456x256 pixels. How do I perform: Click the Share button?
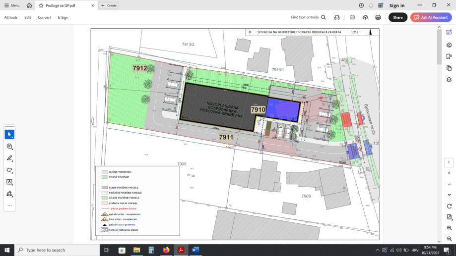point(398,17)
